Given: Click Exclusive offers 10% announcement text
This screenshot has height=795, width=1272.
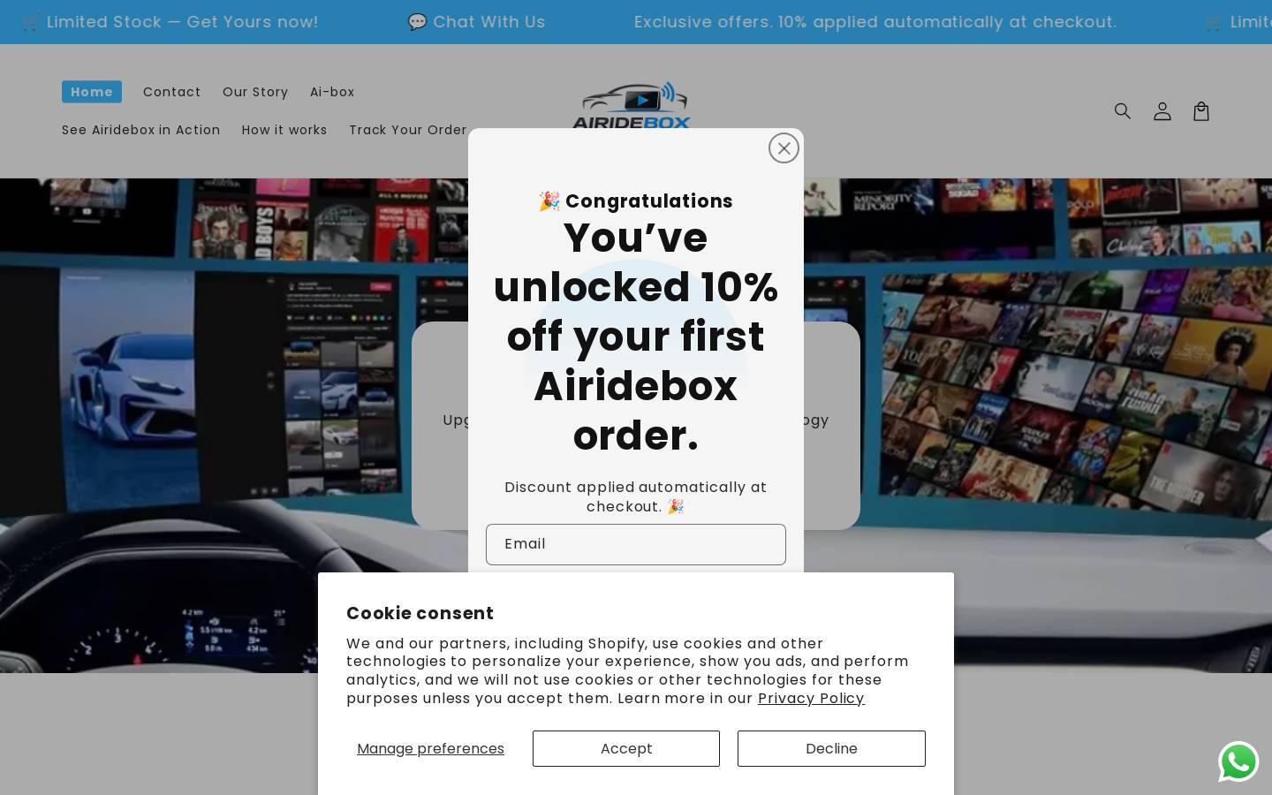Looking at the screenshot, I should coord(875,21).
